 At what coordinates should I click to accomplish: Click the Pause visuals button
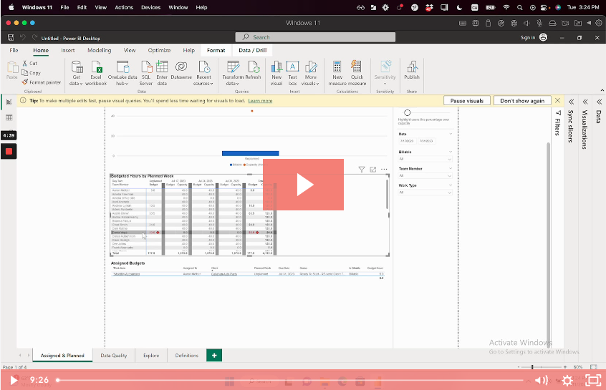click(x=467, y=100)
